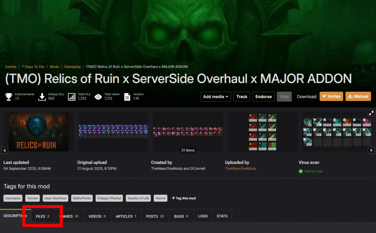The image size is (376, 233).
Task: Open the Logs tab
Action: coord(203,216)
